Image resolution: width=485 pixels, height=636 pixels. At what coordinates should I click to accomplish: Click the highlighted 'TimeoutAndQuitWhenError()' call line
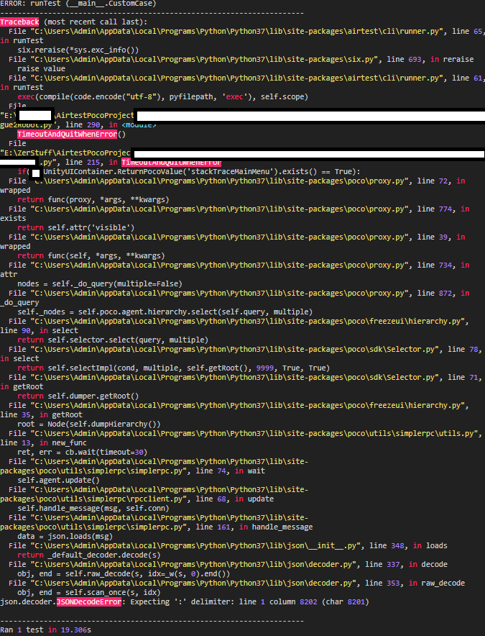pos(71,134)
